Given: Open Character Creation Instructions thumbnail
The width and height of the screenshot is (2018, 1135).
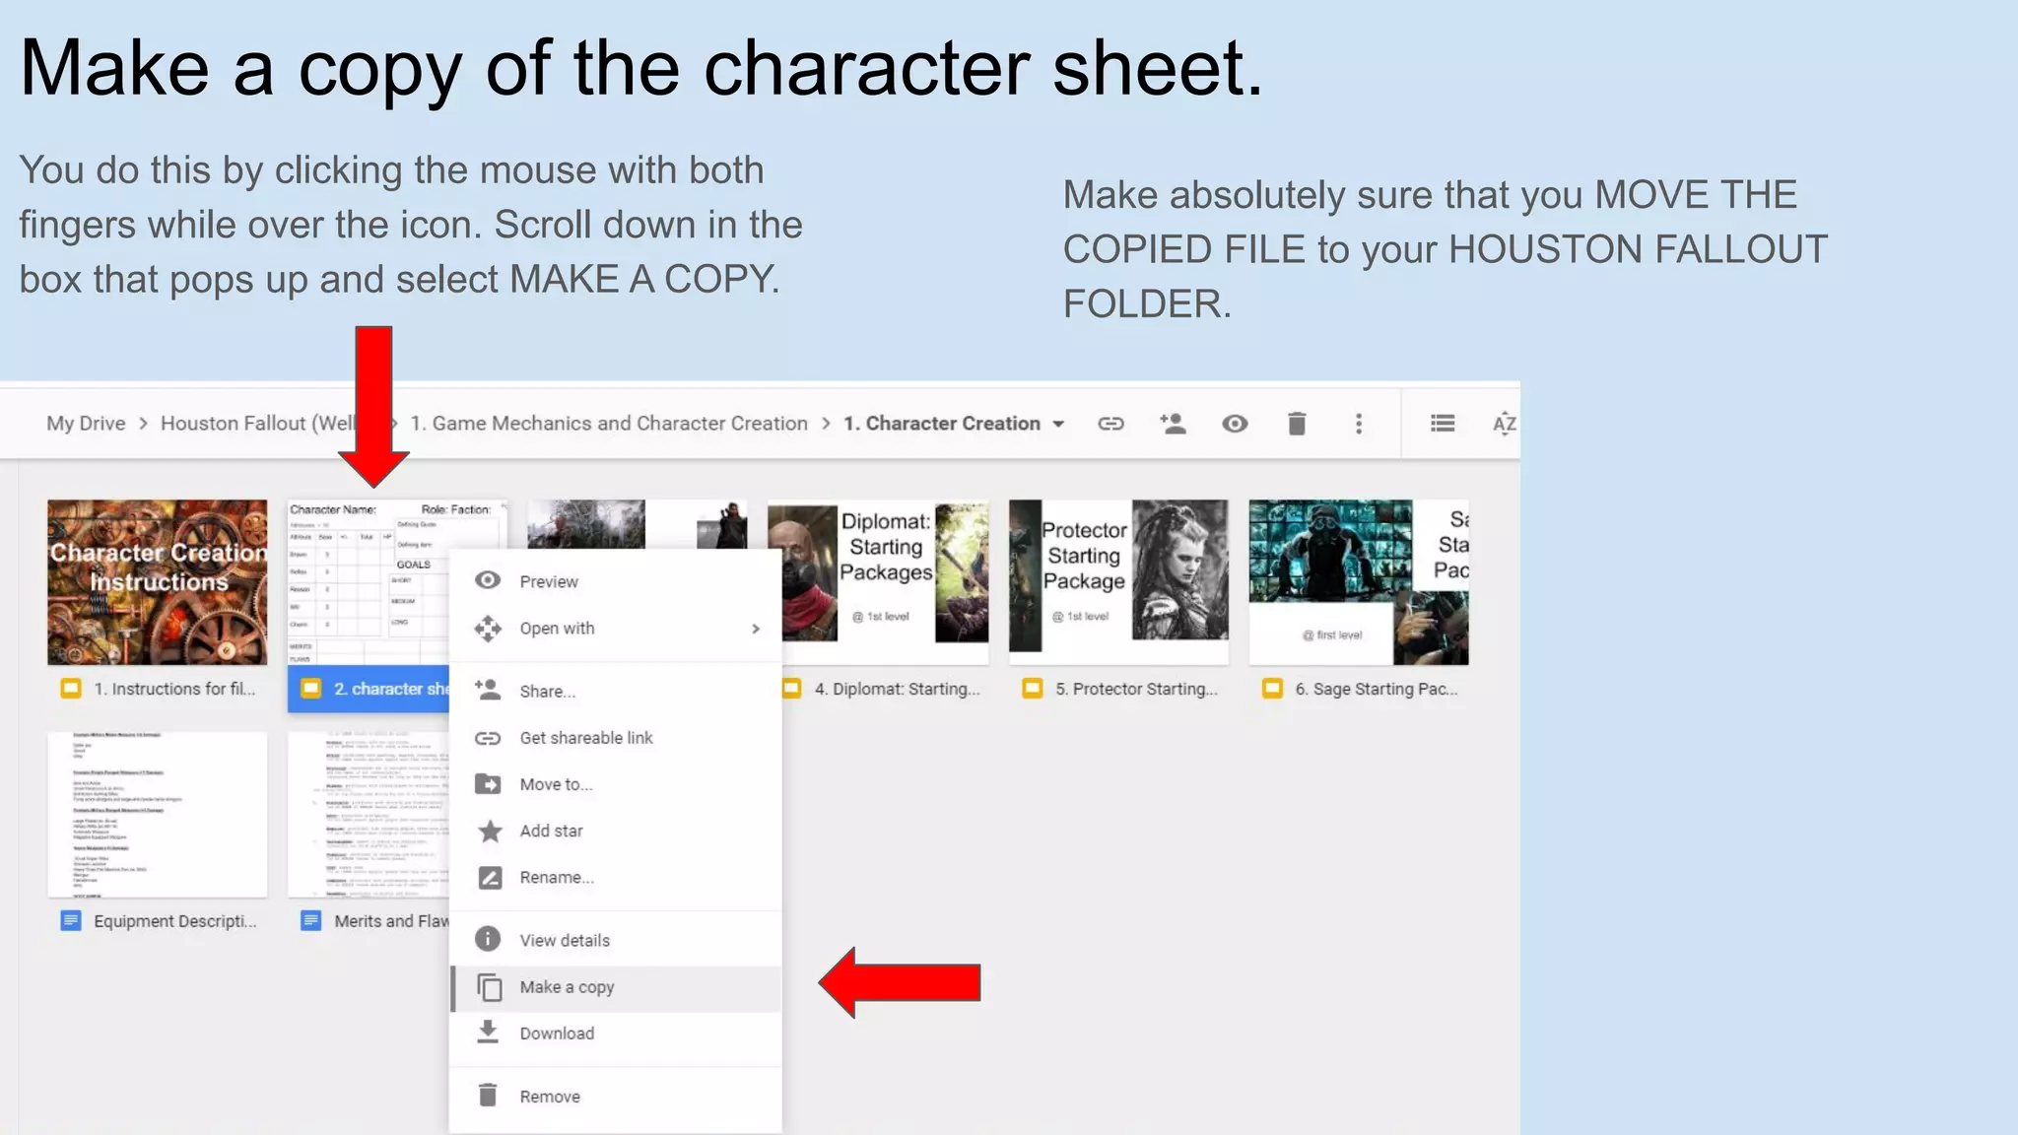Looking at the screenshot, I should (x=158, y=581).
